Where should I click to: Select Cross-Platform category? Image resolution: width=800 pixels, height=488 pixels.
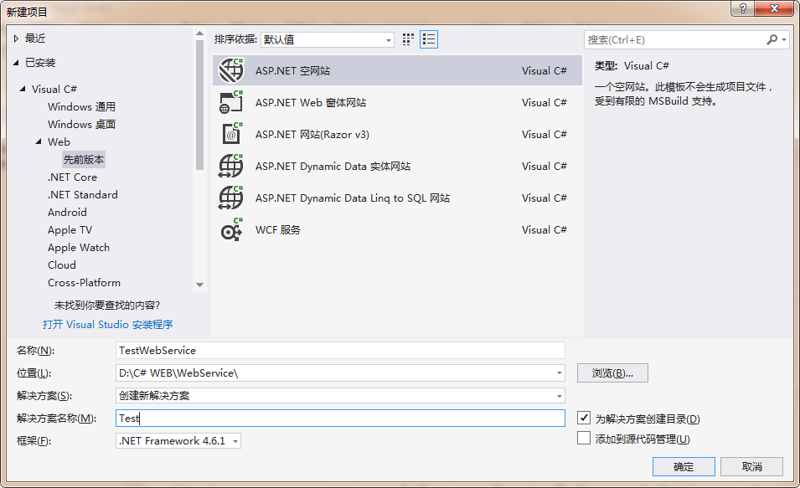click(84, 282)
